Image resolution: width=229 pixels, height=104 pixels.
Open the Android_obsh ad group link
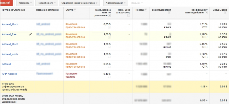point(10,54)
